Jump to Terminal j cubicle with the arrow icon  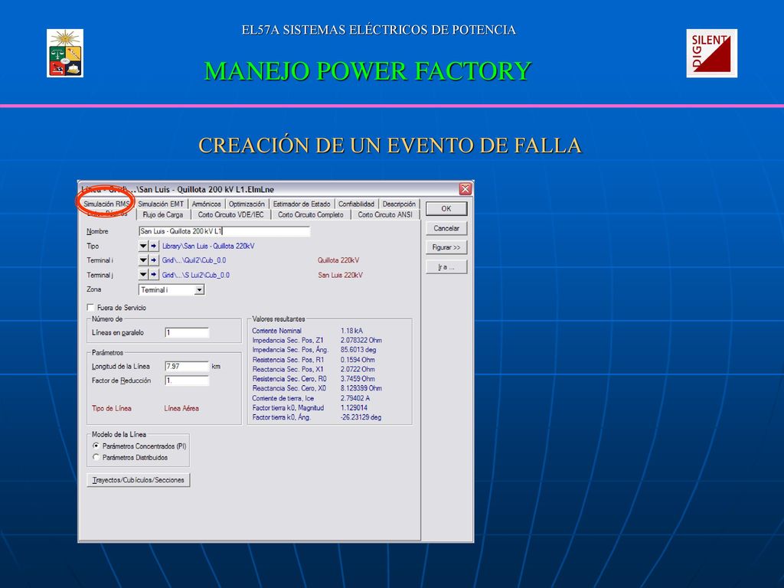pos(153,275)
